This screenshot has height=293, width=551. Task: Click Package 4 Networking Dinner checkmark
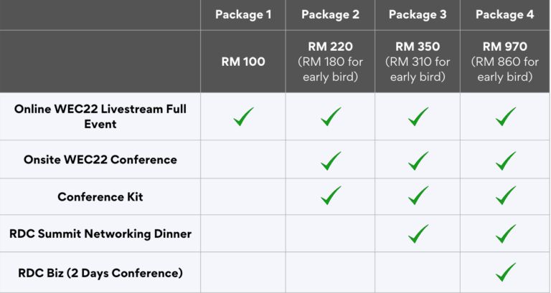click(506, 233)
